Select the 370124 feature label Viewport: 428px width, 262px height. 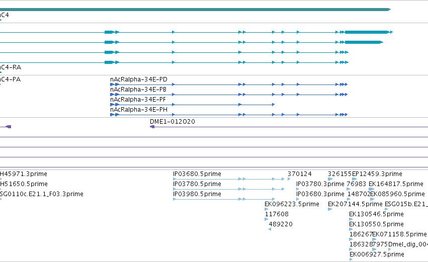(299, 174)
